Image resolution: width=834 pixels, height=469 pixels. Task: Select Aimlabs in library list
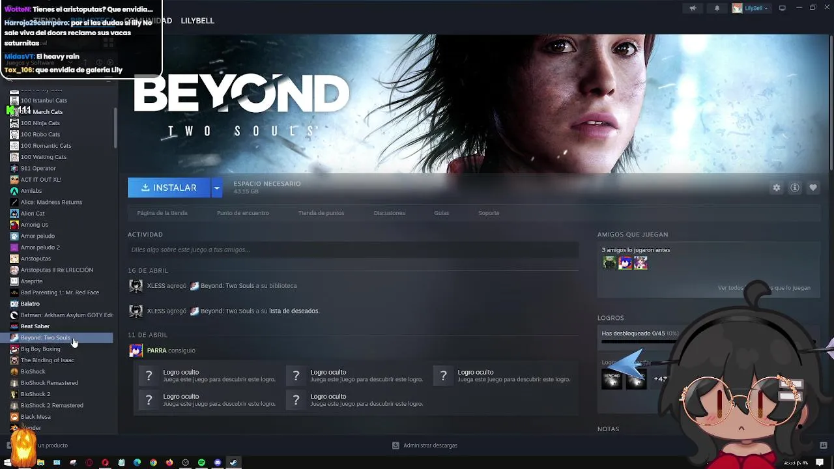tap(31, 191)
